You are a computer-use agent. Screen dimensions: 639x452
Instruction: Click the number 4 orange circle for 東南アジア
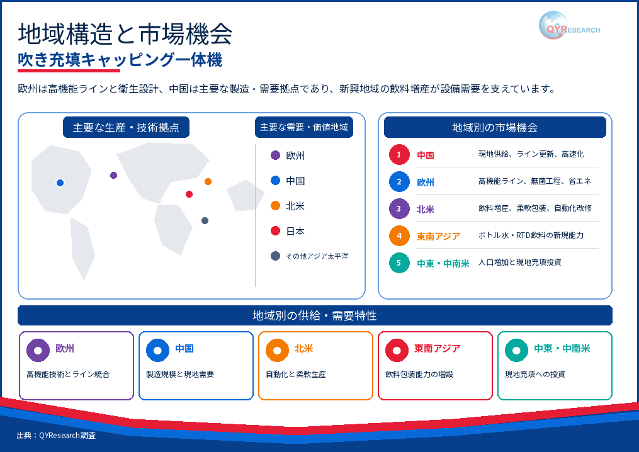(x=399, y=235)
